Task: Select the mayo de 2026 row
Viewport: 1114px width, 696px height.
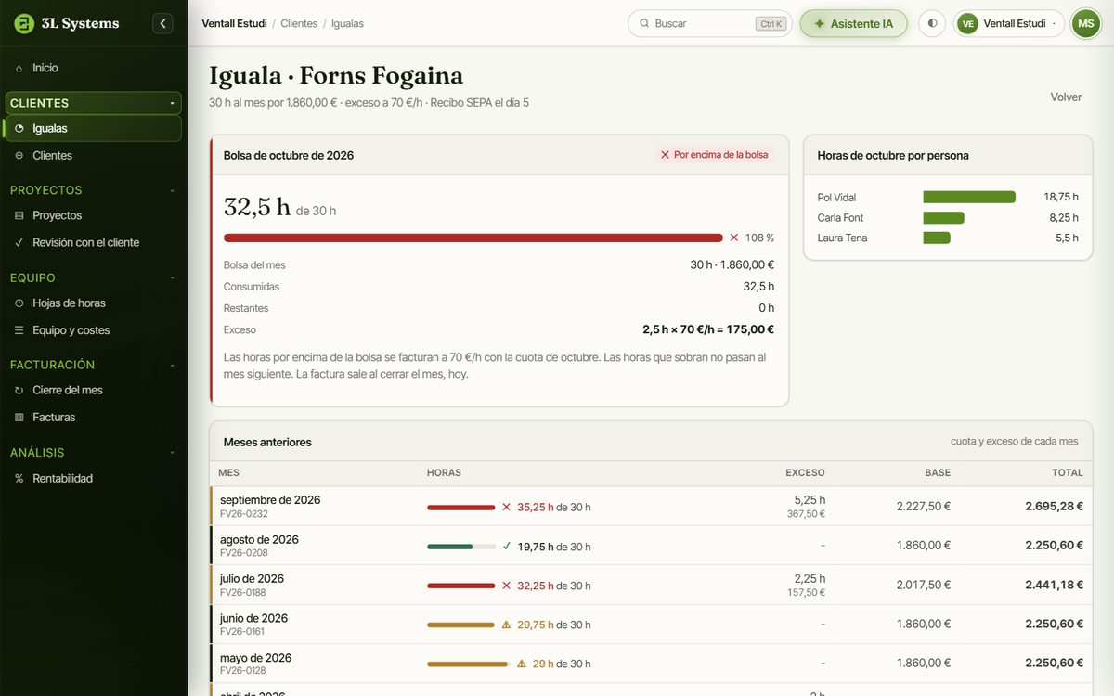Action: 652,664
